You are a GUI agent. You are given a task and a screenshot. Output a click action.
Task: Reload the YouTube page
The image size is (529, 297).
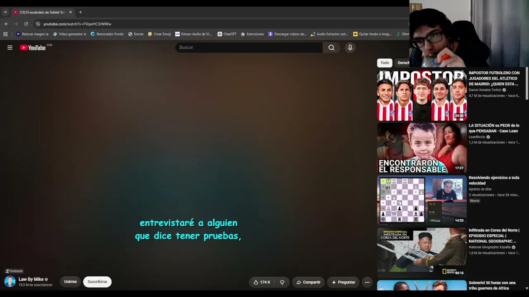point(26,24)
